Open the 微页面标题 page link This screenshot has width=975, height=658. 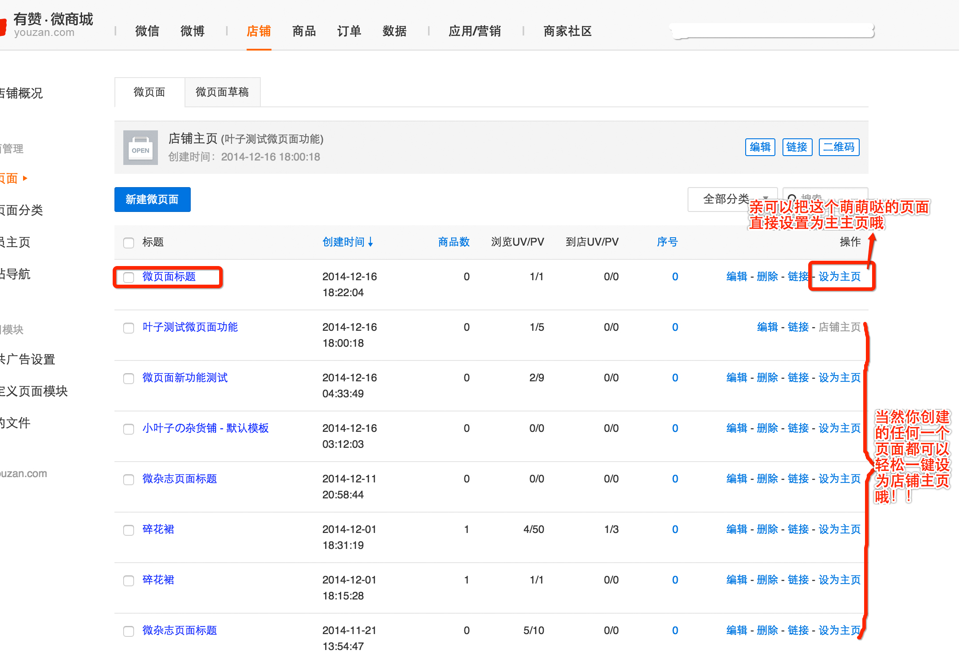pyautogui.click(x=169, y=277)
